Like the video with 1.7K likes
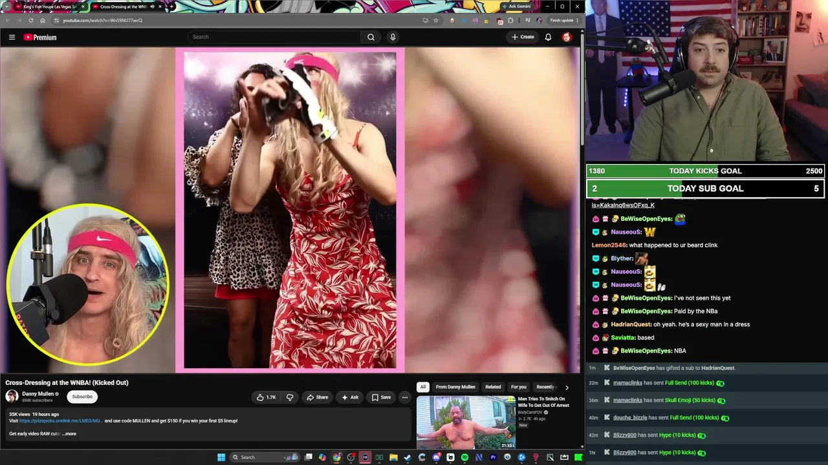The height and width of the screenshot is (465, 828). 266,397
